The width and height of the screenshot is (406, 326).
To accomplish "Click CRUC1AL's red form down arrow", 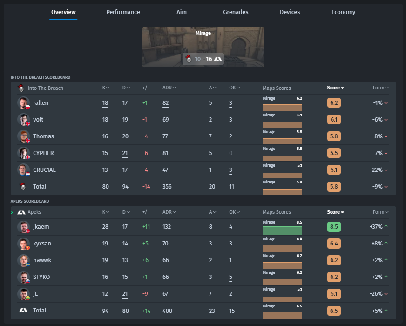I will coord(386,170).
